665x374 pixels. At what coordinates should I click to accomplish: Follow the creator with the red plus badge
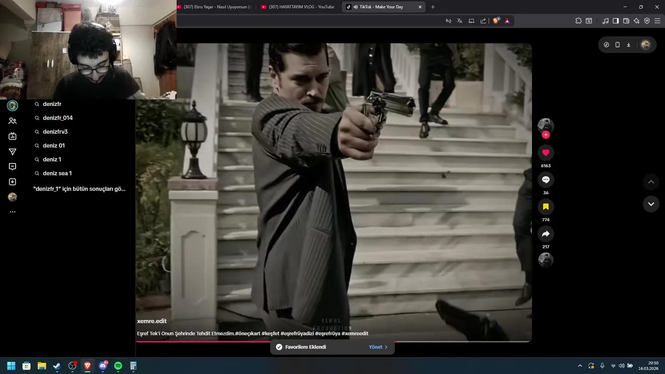tap(546, 135)
